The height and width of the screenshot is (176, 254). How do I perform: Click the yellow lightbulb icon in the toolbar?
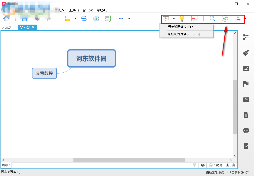click(x=182, y=19)
